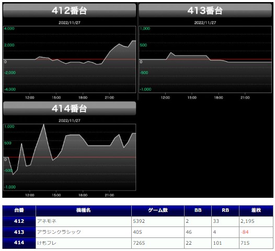Image resolution: width=275 pixels, height=251 pixels.
Task: Select machine number 413 row cell
Action: pos(19,232)
